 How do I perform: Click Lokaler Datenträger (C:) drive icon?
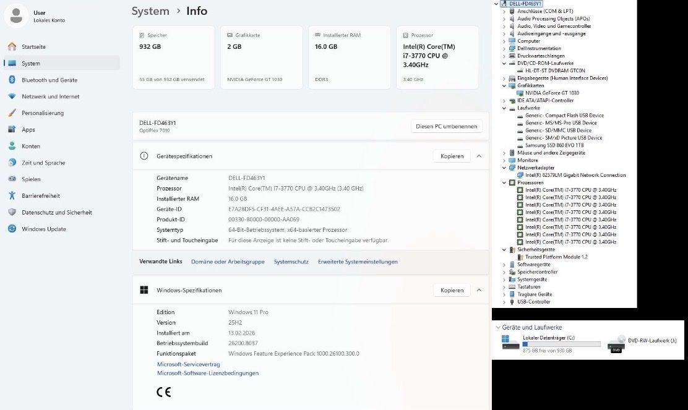pos(510,343)
